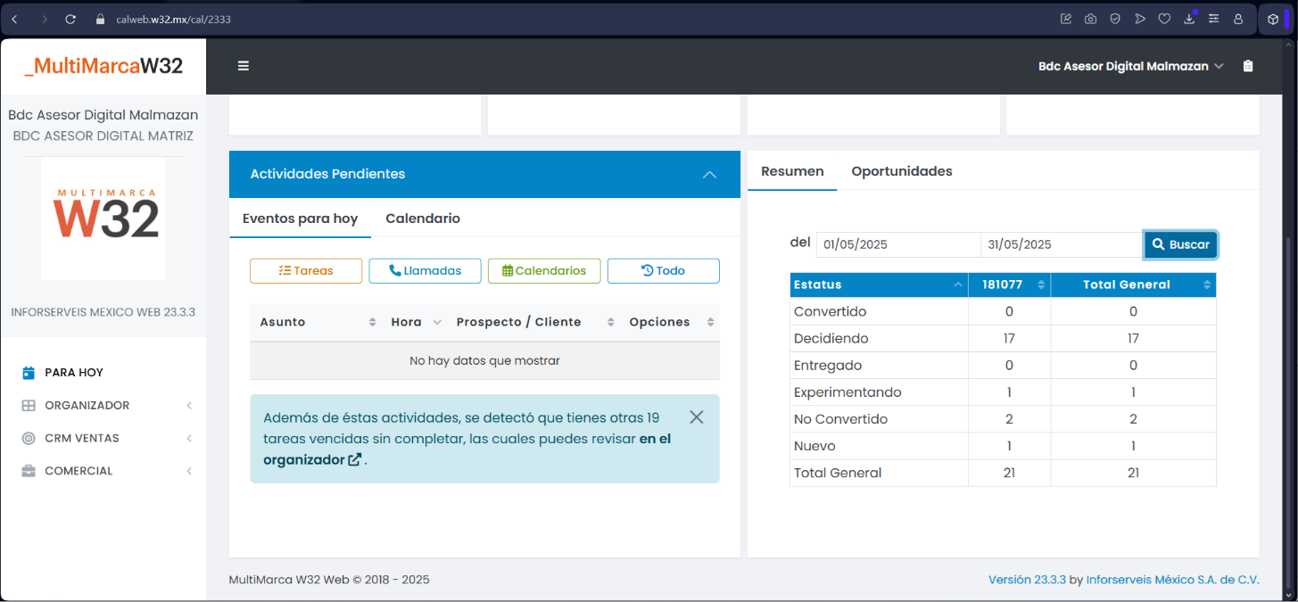Sort the Total General column header

(1133, 285)
